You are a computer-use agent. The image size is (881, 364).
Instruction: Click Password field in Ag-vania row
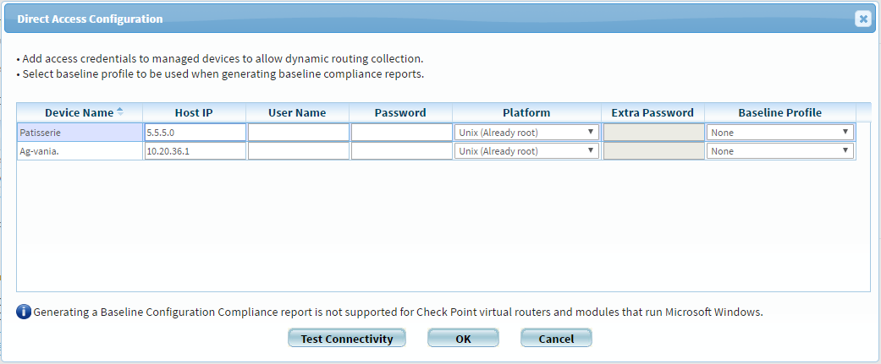pos(401,151)
